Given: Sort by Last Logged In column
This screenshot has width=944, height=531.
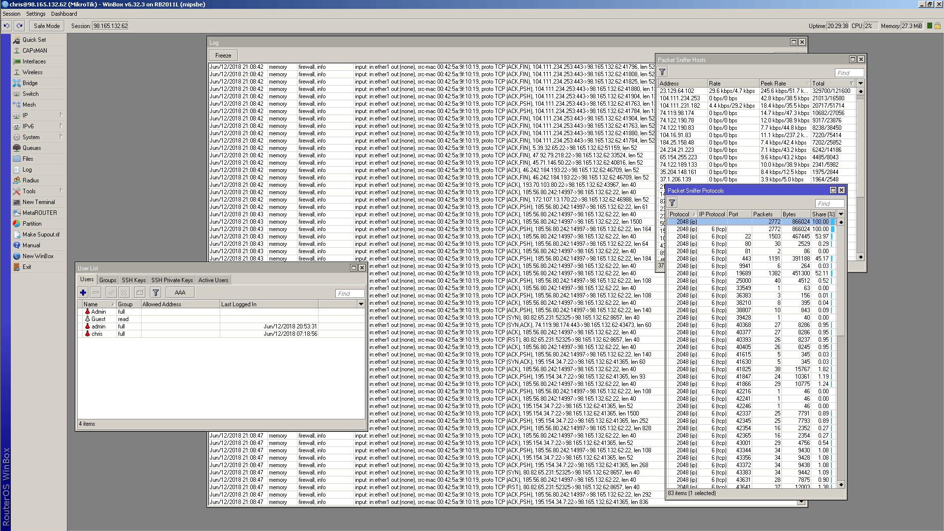Looking at the screenshot, I should coord(269,304).
